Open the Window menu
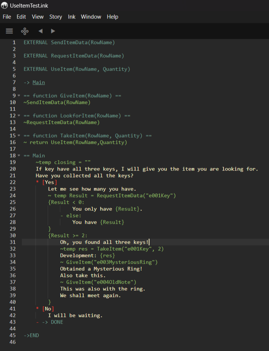The width and height of the screenshot is (269, 351). (91, 17)
